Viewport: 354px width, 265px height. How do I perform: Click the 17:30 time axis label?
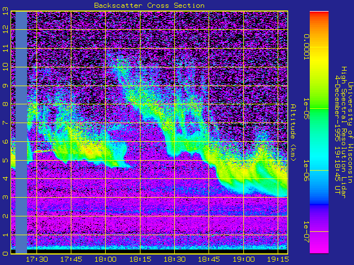coord(37,259)
